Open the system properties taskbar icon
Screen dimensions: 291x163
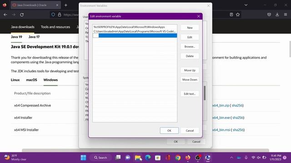[208, 158]
